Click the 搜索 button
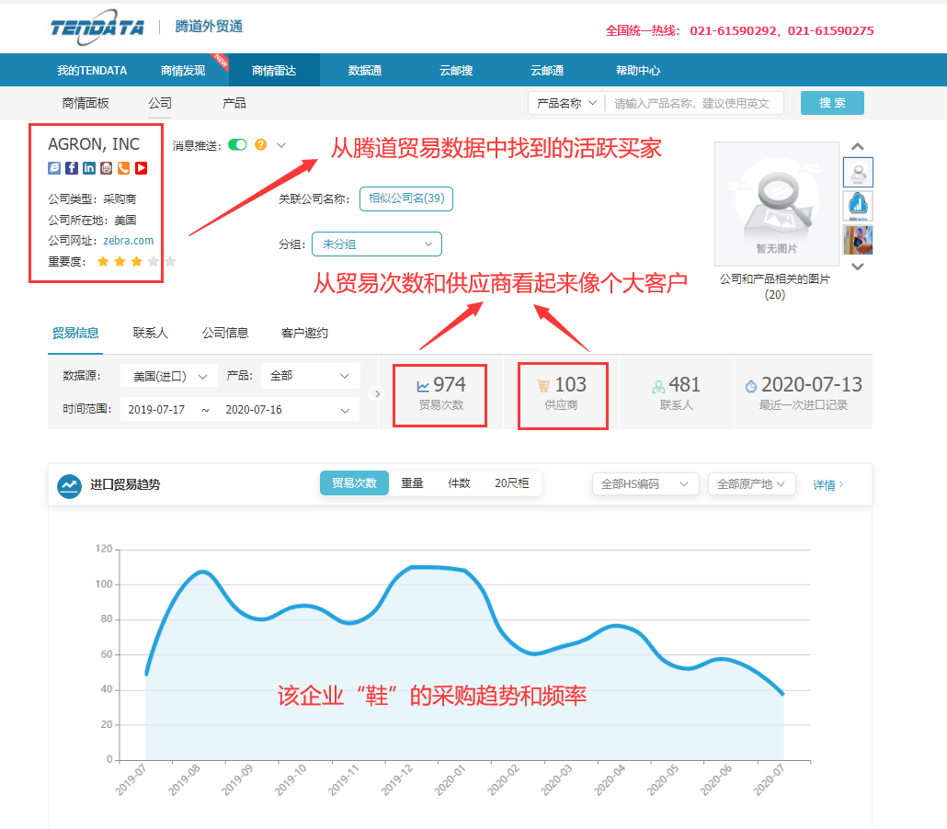This screenshot has width=947, height=829. click(831, 103)
